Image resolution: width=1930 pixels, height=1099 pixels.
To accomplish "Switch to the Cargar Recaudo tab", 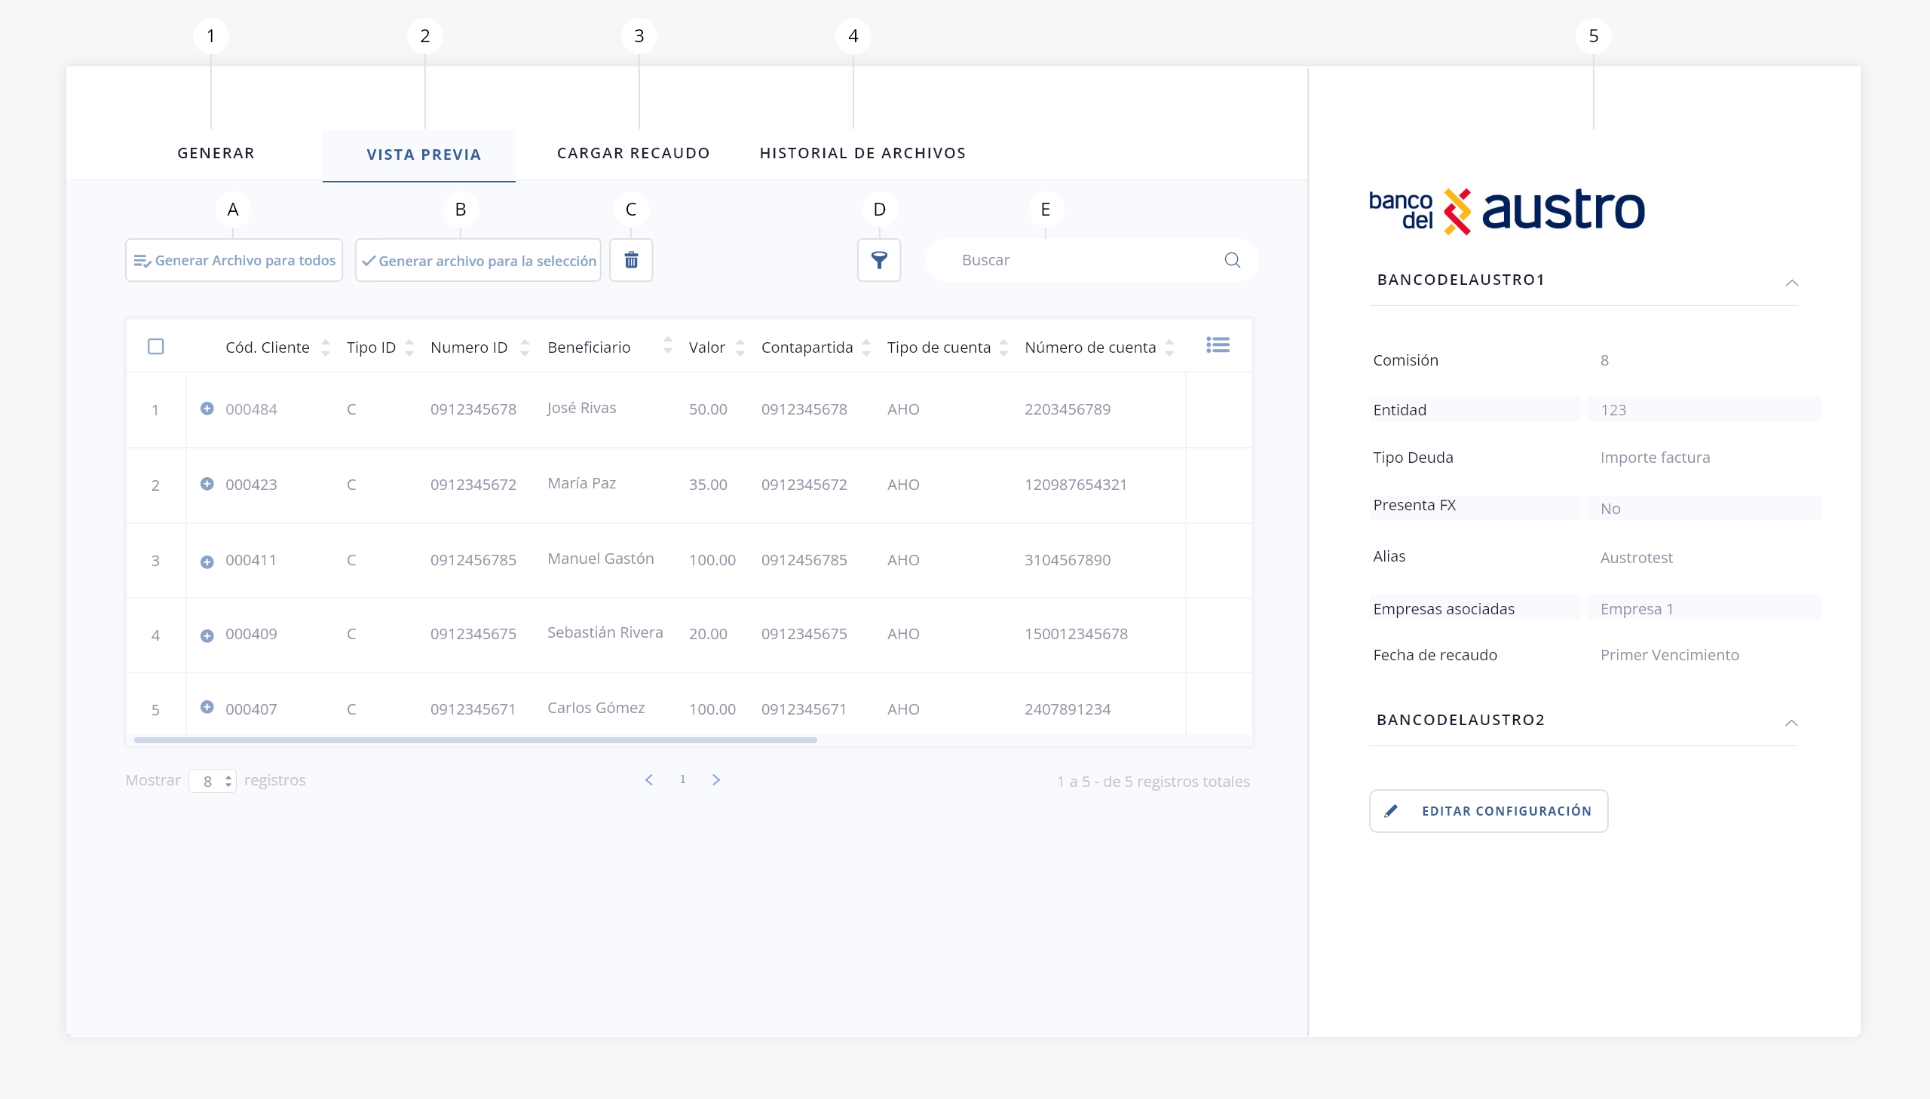I will tap(633, 153).
